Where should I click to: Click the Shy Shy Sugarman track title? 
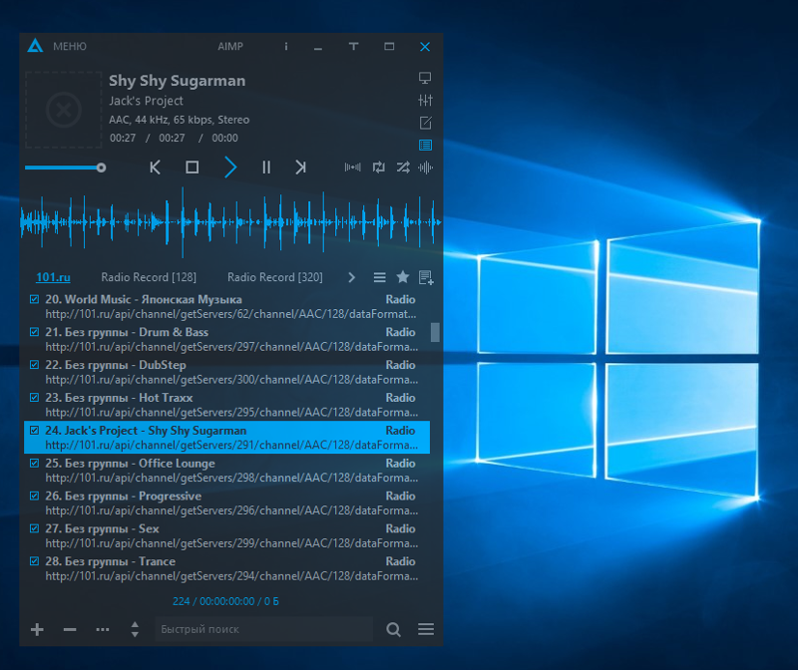coord(178,81)
